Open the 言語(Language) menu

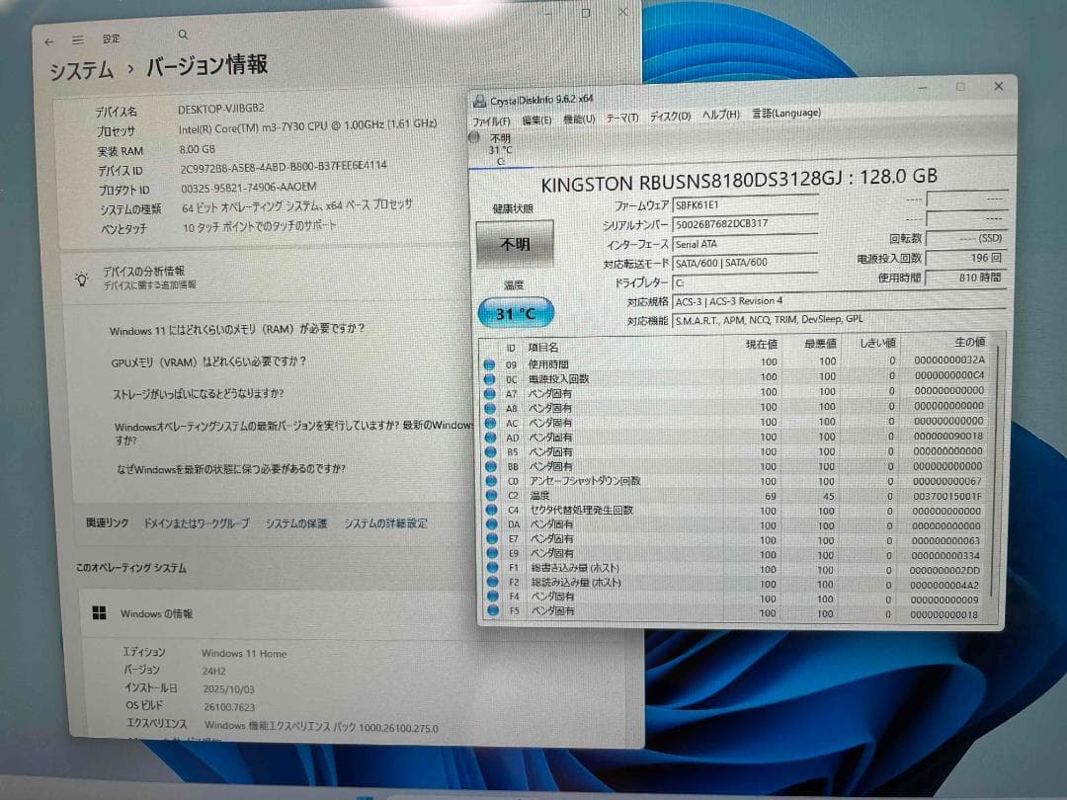coord(786,112)
